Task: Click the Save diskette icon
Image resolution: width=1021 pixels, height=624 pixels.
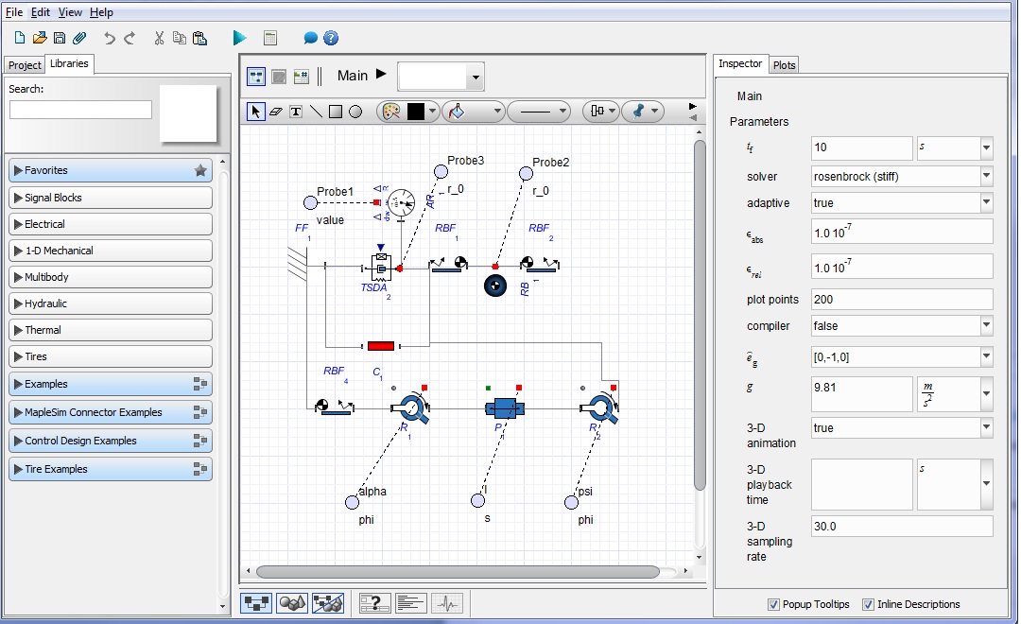Action: point(60,38)
